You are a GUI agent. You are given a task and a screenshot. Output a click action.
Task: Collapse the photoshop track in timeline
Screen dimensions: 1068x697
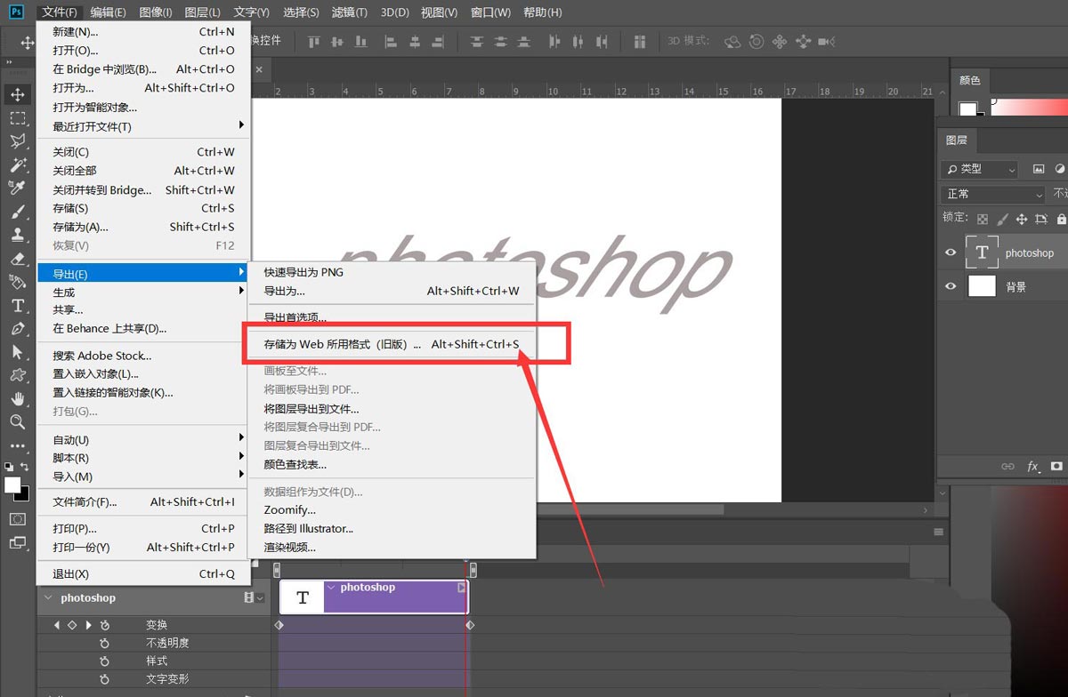point(48,598)
